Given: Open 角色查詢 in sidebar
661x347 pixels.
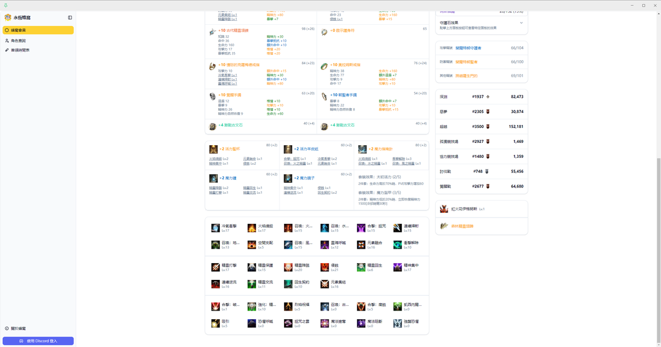Looking at the screenshot, I should [38, 41].
